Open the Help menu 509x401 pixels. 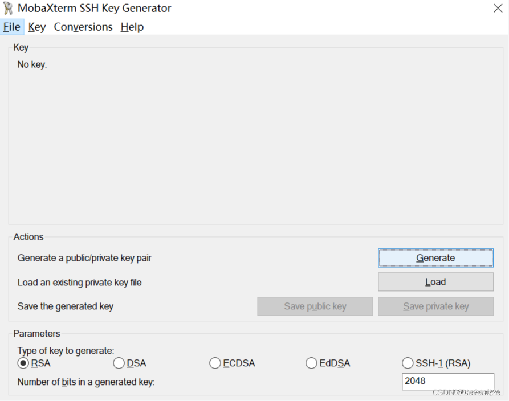tap(132, 27)
